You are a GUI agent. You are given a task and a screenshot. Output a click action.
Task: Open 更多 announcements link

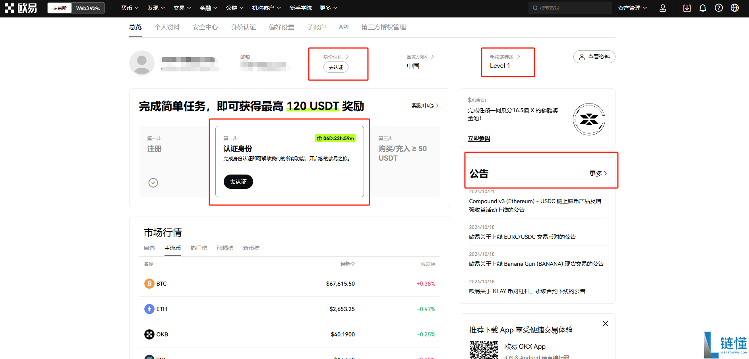click(x=598, y=173)
